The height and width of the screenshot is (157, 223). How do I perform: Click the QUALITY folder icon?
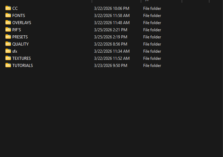(x=8, y=44)
